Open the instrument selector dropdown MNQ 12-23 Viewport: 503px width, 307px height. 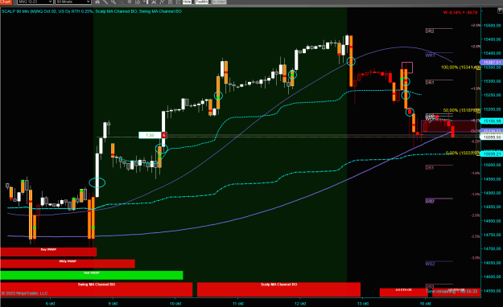pos(35,2)
